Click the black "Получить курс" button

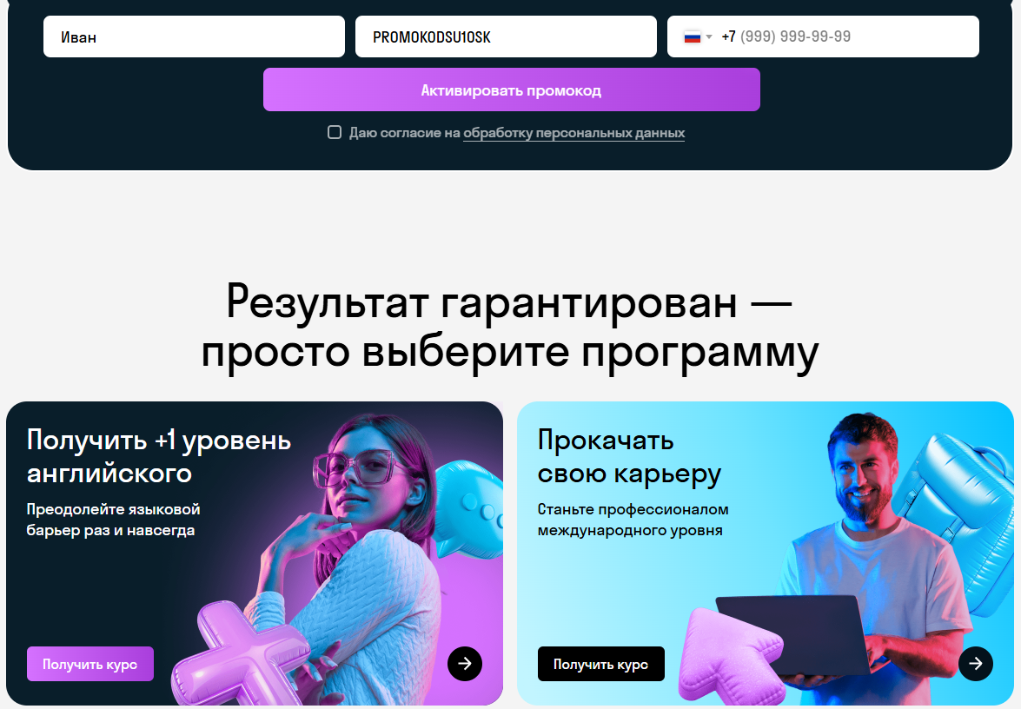(x=601, y=664)
